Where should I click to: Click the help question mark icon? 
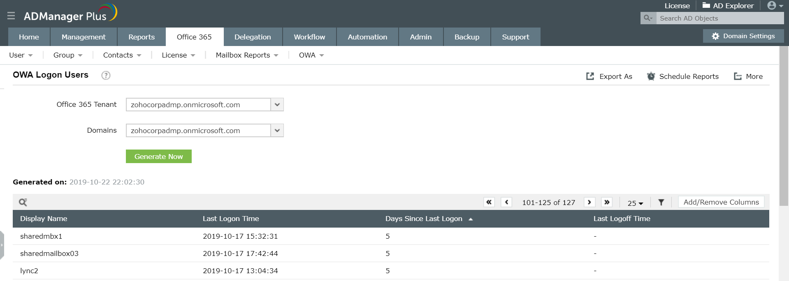pyautogui.click(x=106, y=75)
